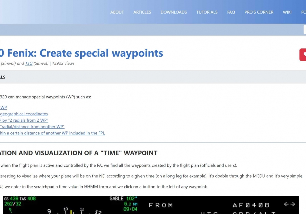Click the TSU author link
306x214 pixels.
pyautogui.click(x=29, y=63)
